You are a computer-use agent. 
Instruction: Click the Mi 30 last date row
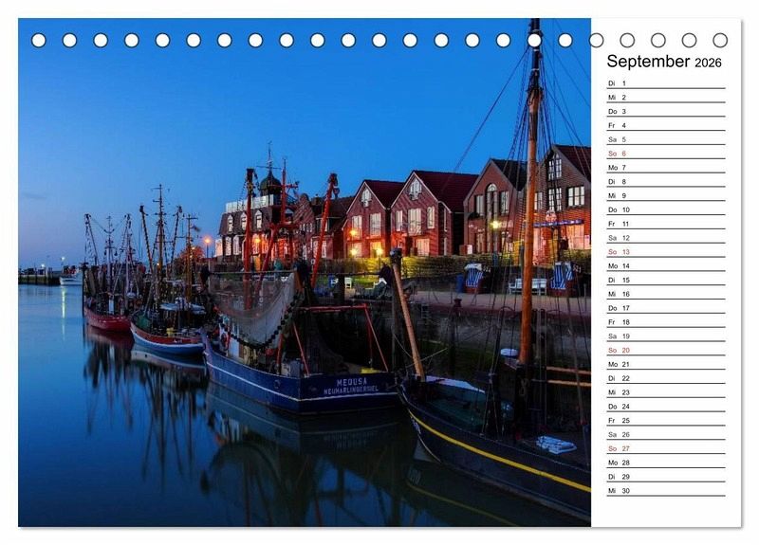[x=665, y=491]
